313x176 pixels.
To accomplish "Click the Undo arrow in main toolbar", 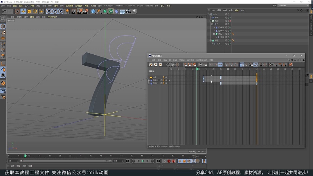I will (4, 11).
